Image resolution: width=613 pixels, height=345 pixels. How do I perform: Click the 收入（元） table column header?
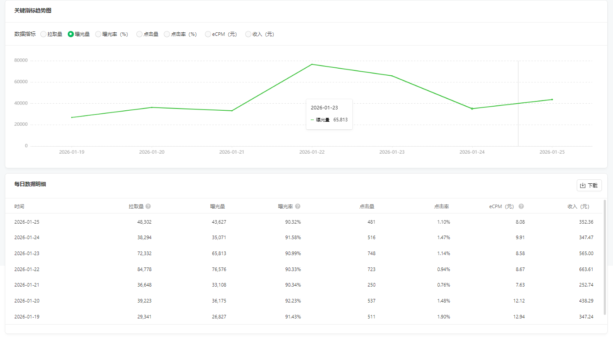pyautogui.click(x=578, y=206)
